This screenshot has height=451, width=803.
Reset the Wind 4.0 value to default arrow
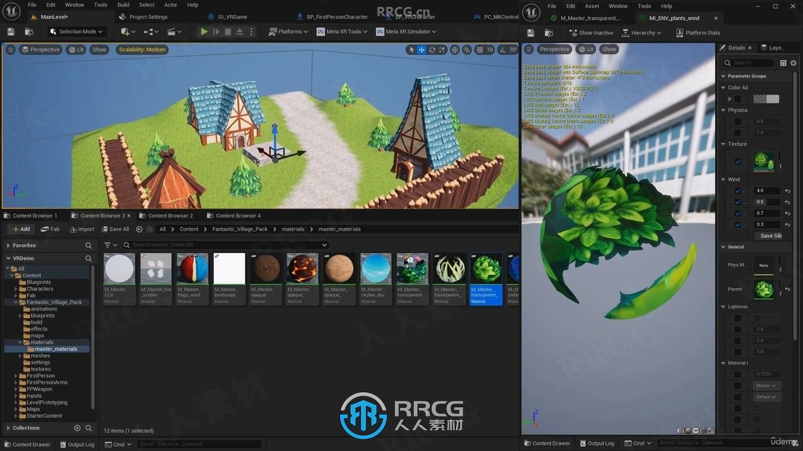[787, 191]
